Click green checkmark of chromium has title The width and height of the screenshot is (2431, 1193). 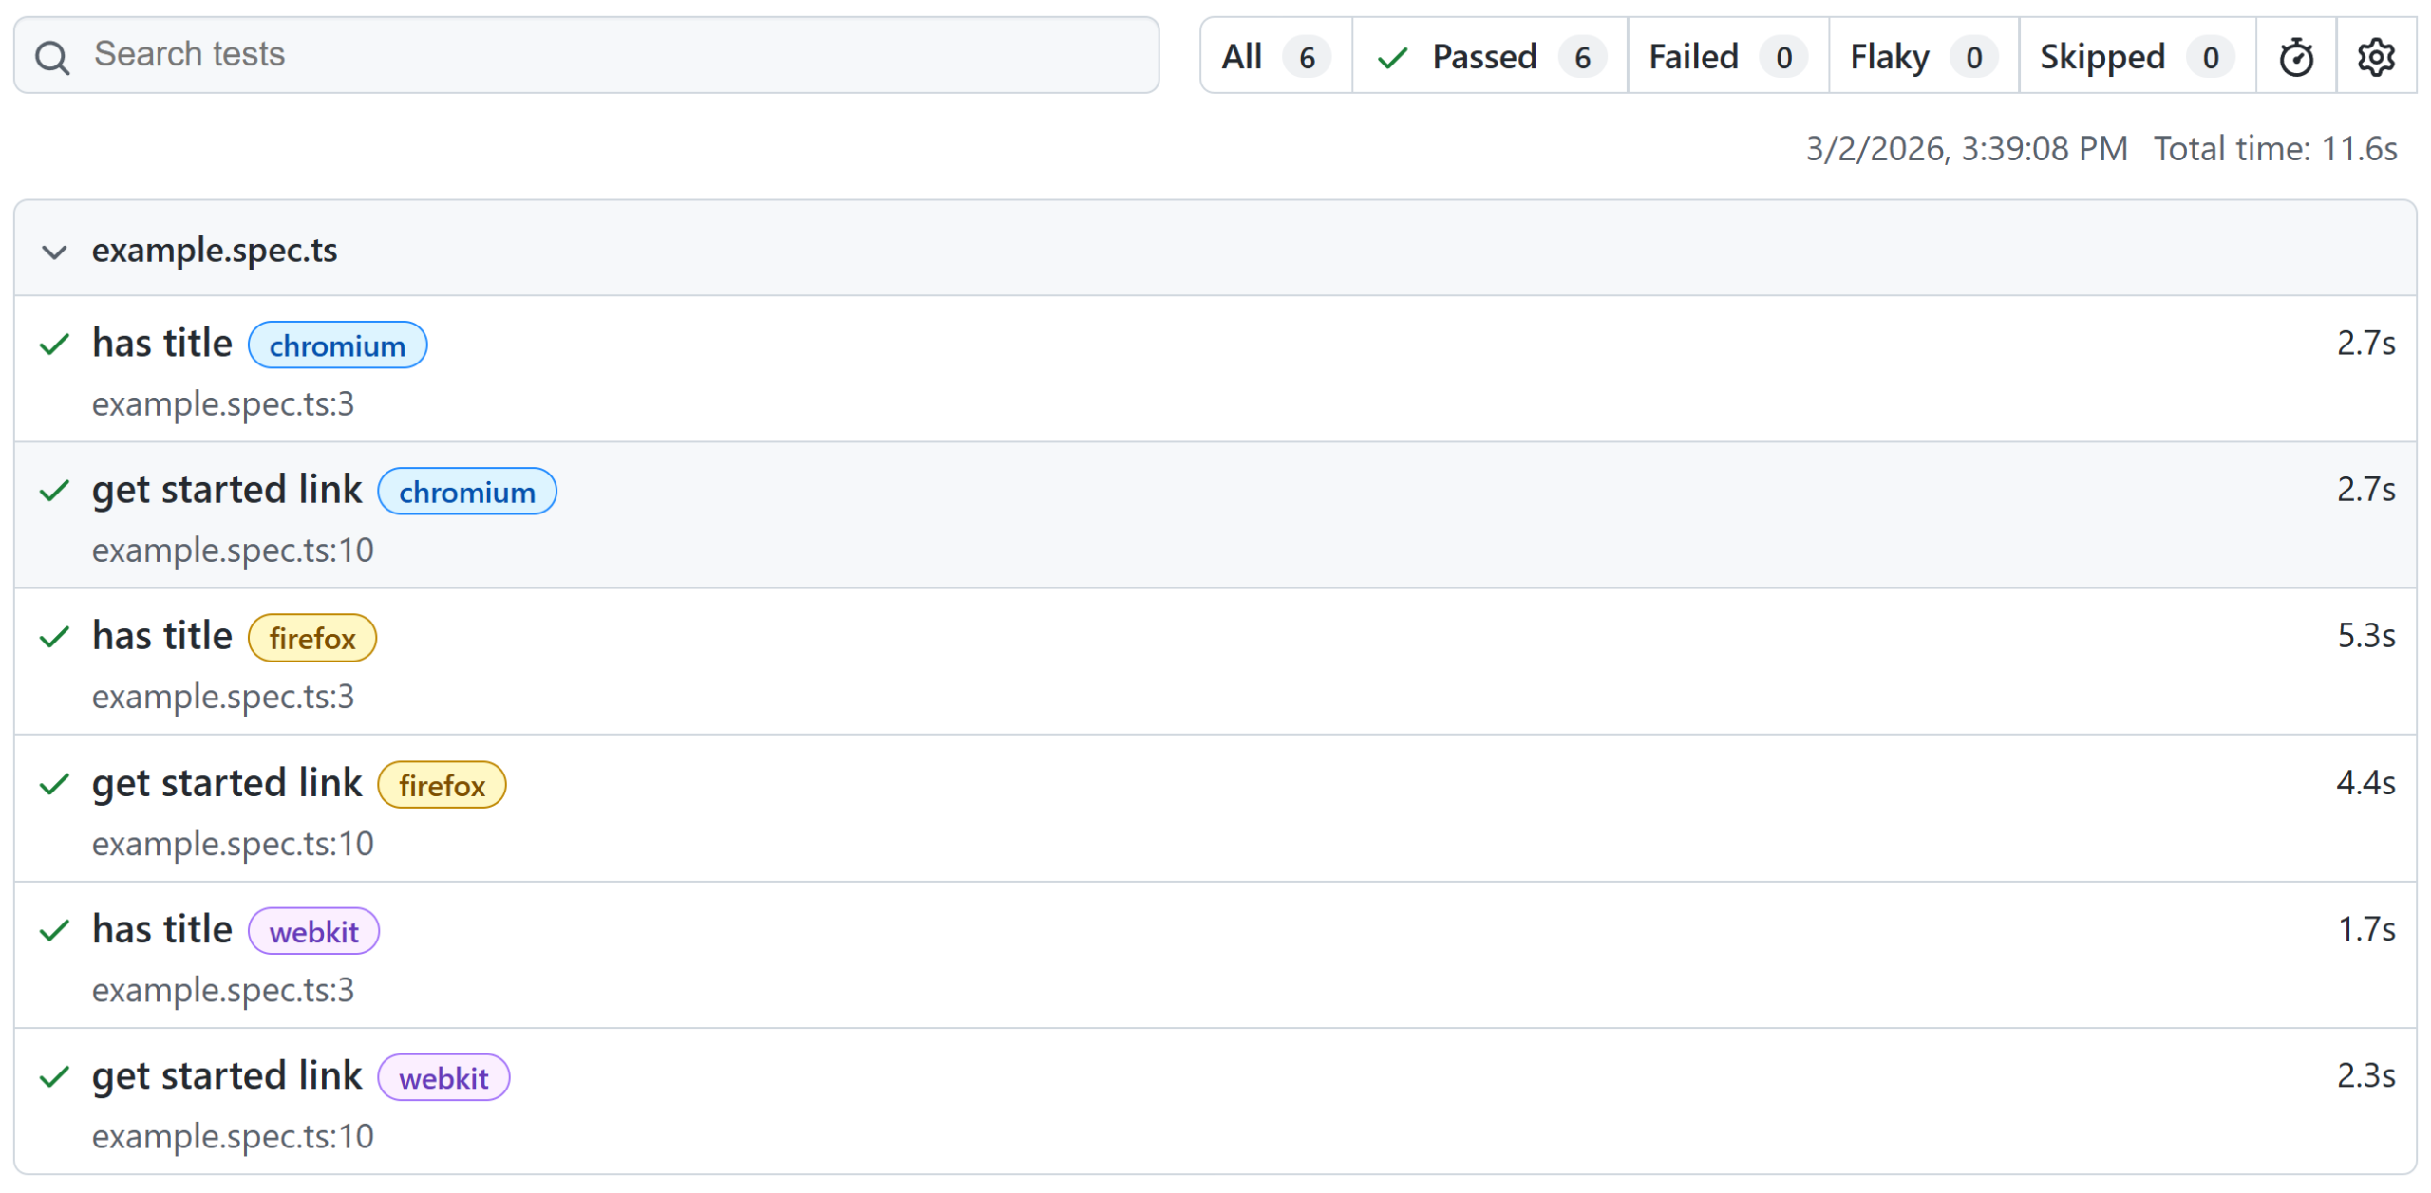[x=54, y=344]
